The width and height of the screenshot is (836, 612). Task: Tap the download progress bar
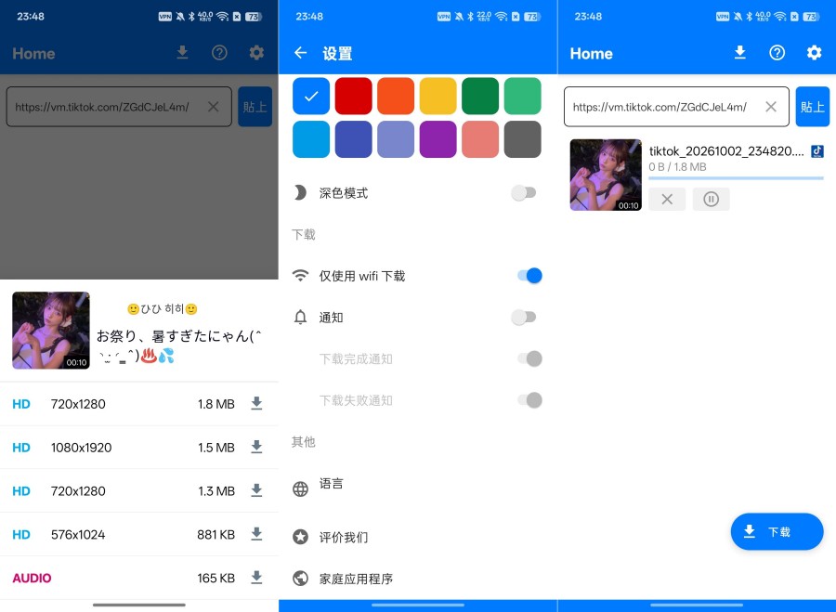coord(736,178)
